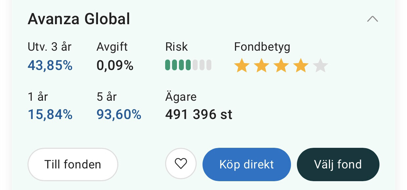Click the second gold rating star
Screen dimensions: 407x190
click(x=262, y=66)
